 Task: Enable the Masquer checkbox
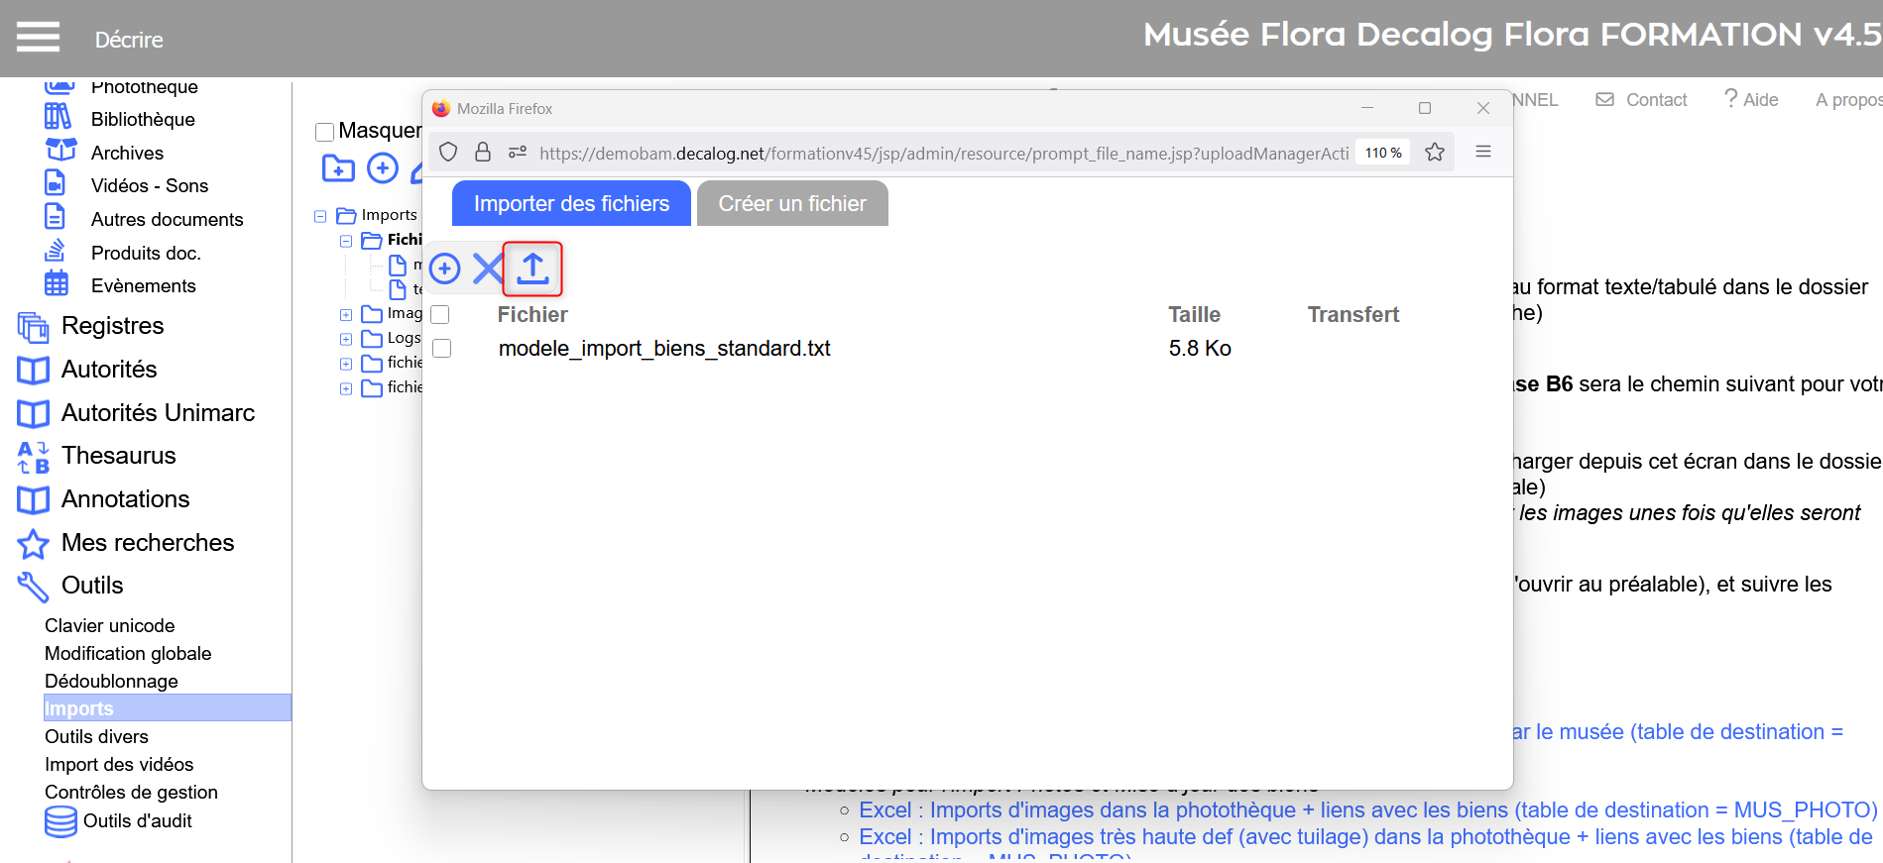tap(324, 132)
